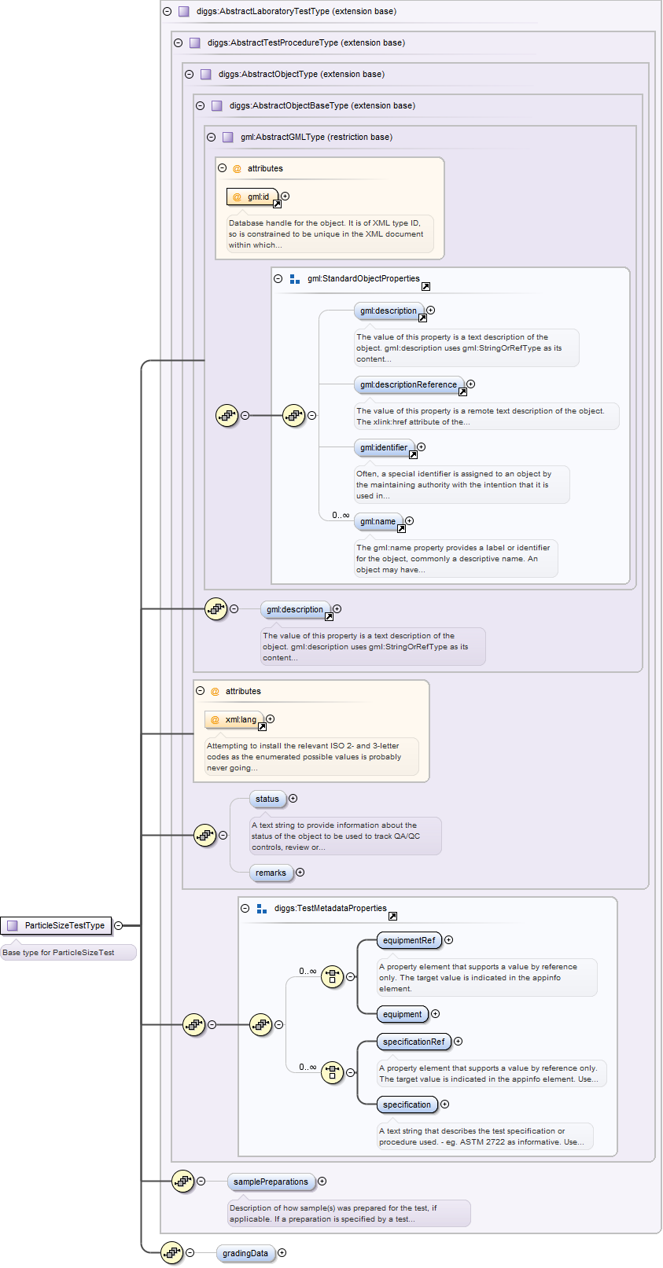Click the choice compositor icon before specificationRef
Screen dimensions: 663x1268
pyautogui.click(x=332, y=1073)
